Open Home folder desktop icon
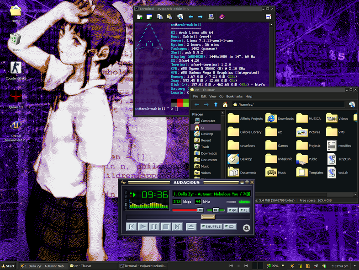The width and height of the screenshot is (359, 270). pos(16,13)
